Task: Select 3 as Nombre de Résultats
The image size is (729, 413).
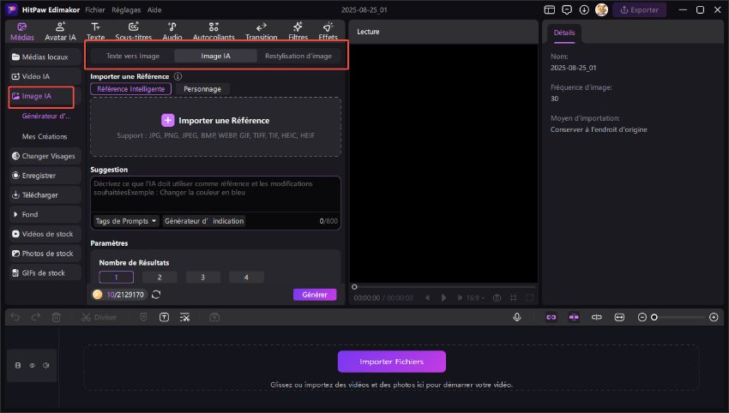Action: pyautogui.click(x=202, y=278)
